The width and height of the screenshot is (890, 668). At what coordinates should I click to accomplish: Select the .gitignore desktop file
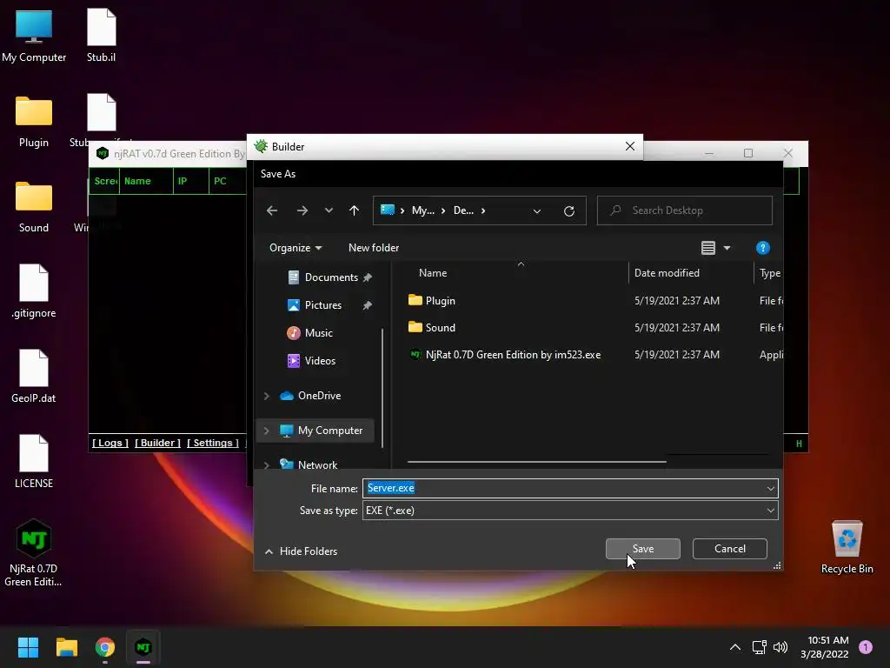tap(34, 291)
